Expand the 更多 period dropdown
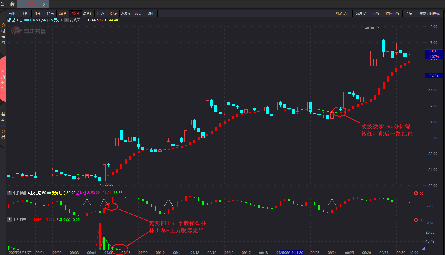The image size is (445, 255). coord(126,14)
